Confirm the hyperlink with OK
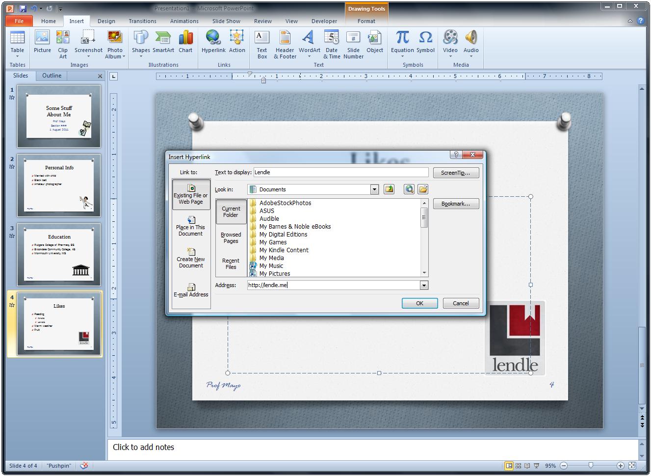The height and width of the screenshot is (476, 651). tap(419, 303)
